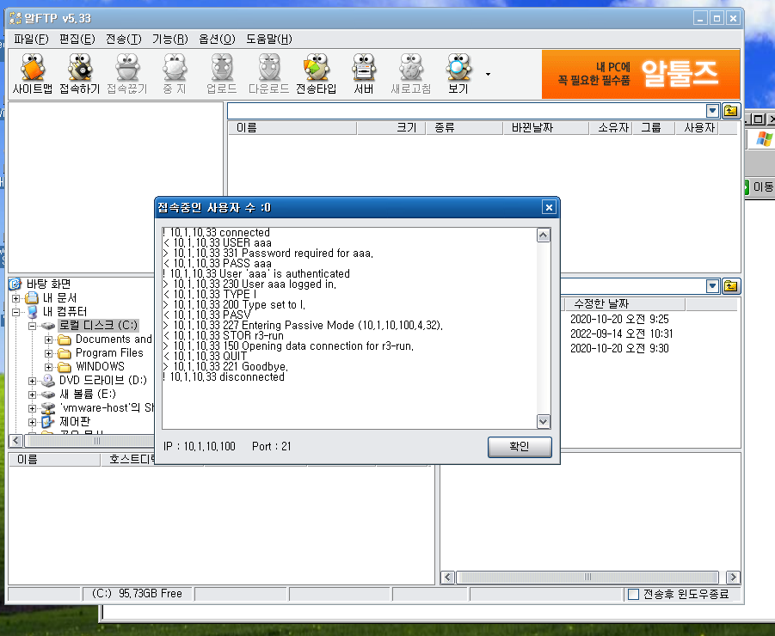Click the 다운로드 download icon
The height and width of the screenshot is (636, 775).
269,74
